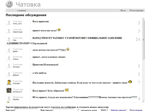Click reply count 3 for Симпатяшка's post
This screenshot has width=148, height=111.
coord(139,31)
